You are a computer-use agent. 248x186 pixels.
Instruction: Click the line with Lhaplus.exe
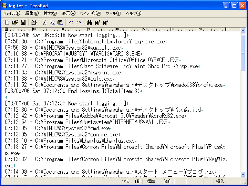pyautogui.click(x=71, y=141)
